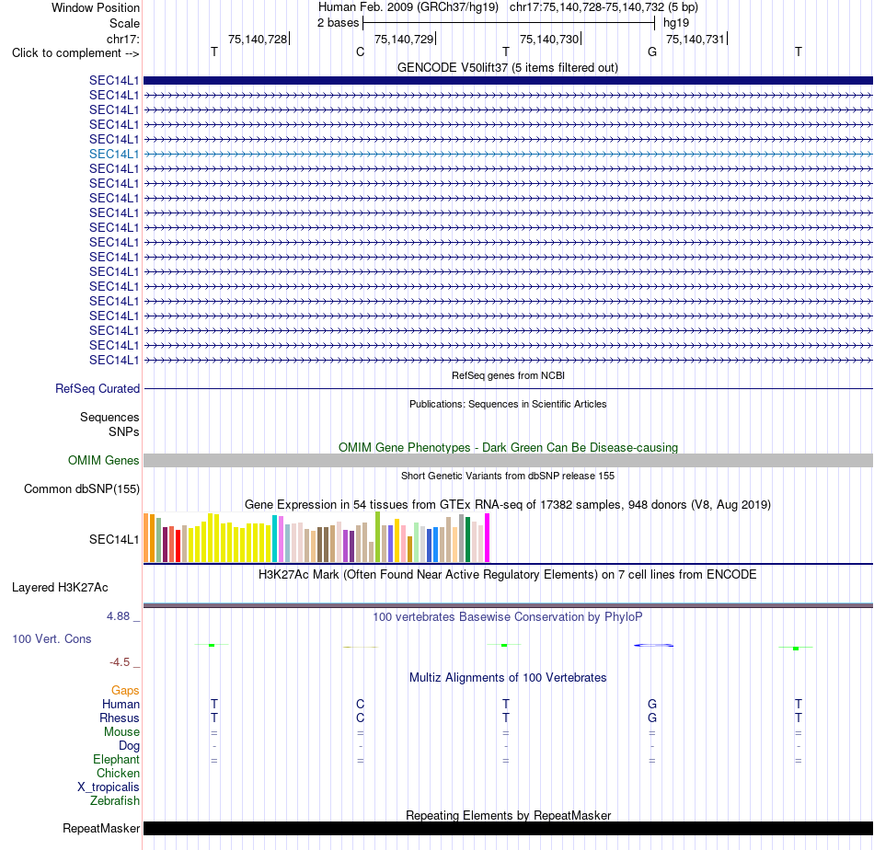The height and width of the screenshot is (850, 874).
Task: Click the thick dark blue SEC14L1 exon bar
Action: point(508,80)
